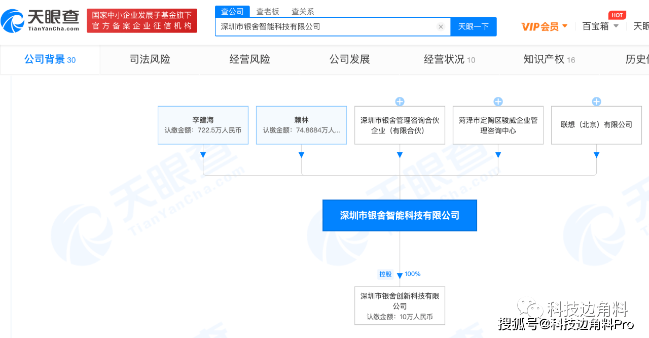The width and height of the screenshot is (649, 338).
Task: Click the plus icon above 菏泽市定陶区骏威企业管理咨询中心
Action: point(498,101)
